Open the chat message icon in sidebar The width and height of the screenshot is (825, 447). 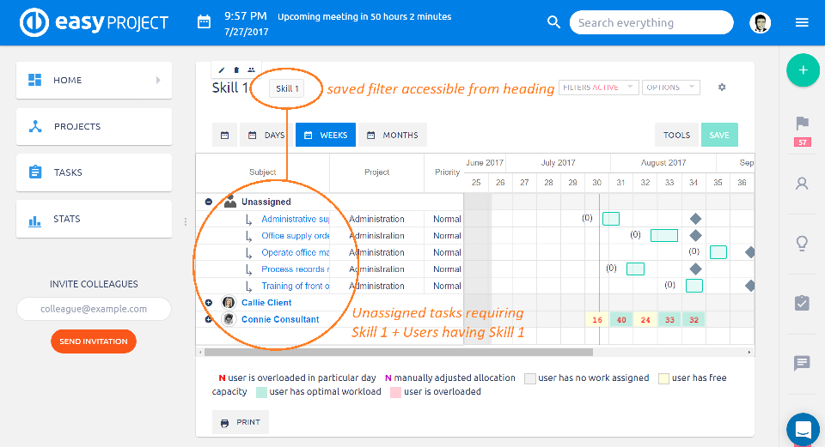tap(803, 363)
